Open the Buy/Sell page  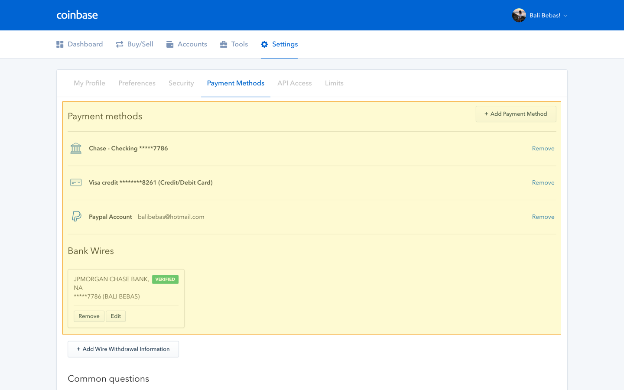135,44
